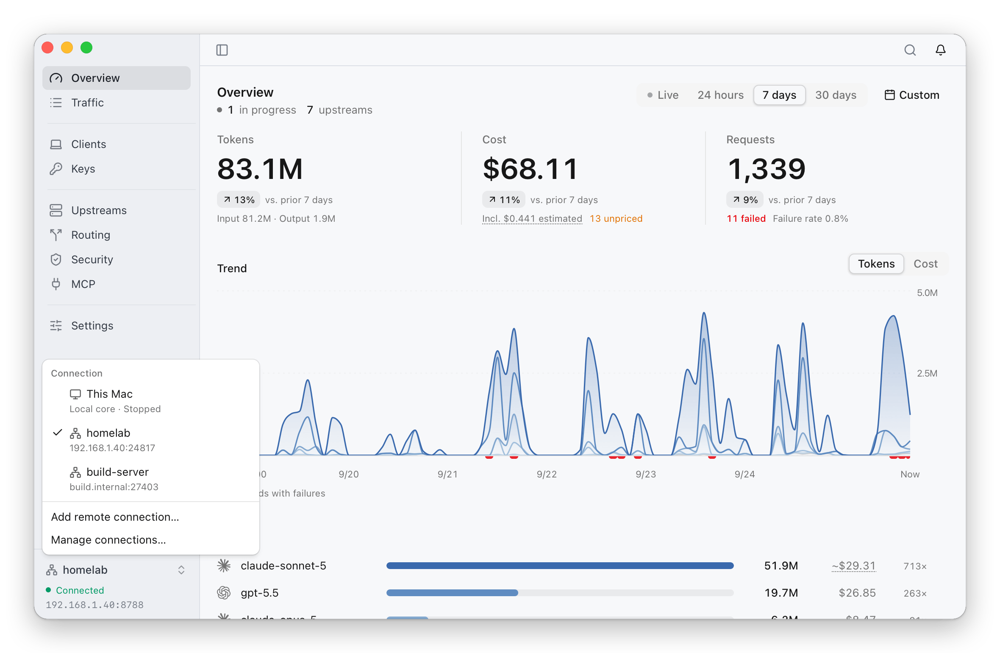Click the 9/20 label on trend axis
The width and height of the screenshot is (1000, 653).
[x=349, y=474]
